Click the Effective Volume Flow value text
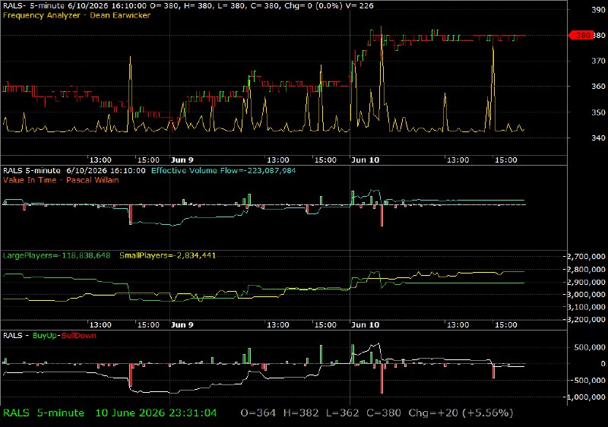608x427 pixels. (223, 170)
